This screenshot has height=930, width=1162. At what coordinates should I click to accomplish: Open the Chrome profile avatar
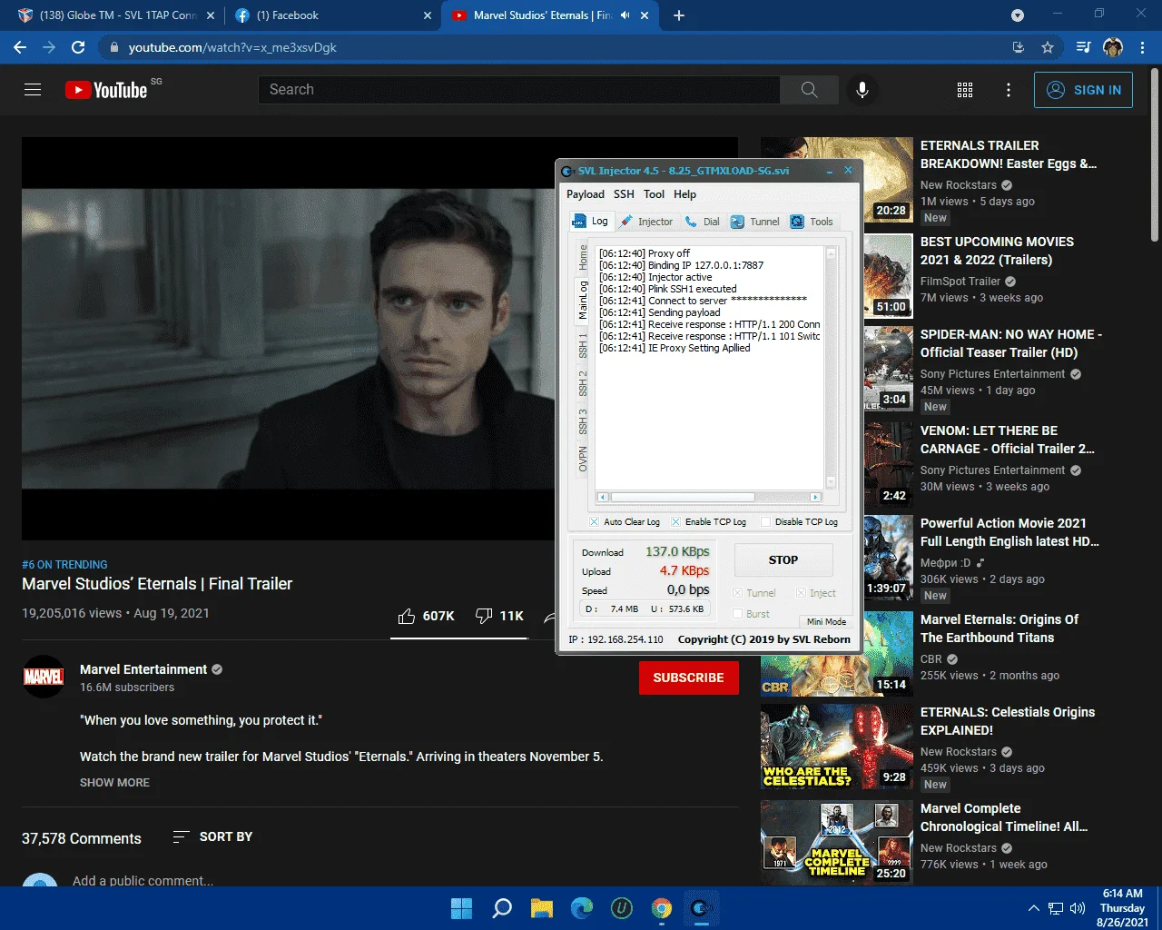click(1113, 47)
